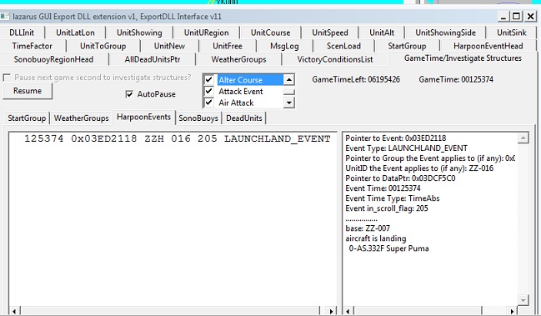Viewport: 541px width, 316px height.
Task: Open the UnitSink tab
Action: coord(511,33)
